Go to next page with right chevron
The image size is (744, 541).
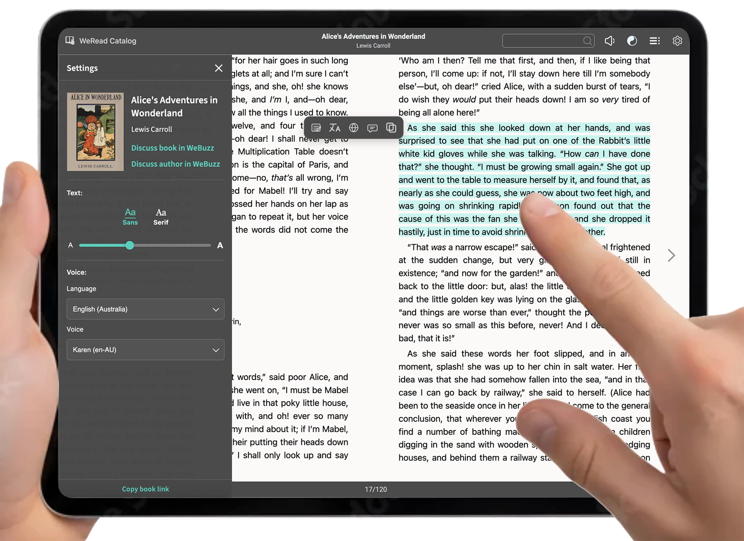coord(671,255)
